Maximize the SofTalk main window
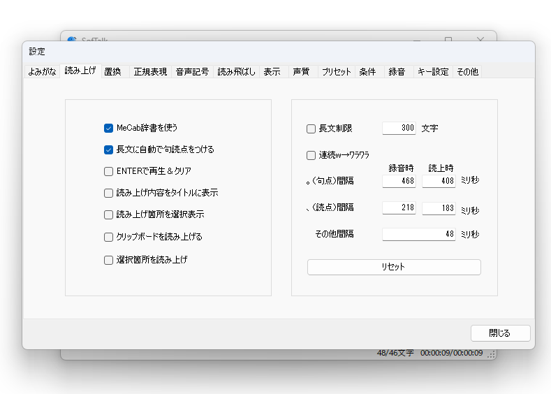 click(x=448, y=38)
